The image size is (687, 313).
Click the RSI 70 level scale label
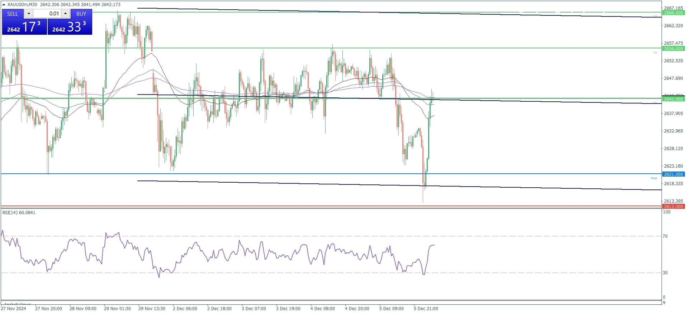point(665,236)
